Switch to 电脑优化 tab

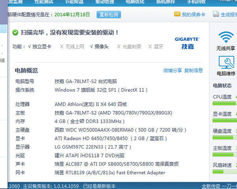pyautogui.click(x=135, y=2)
